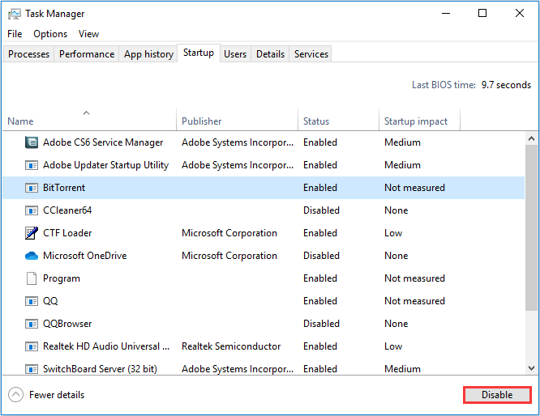Click the Microsoft OneDrive cloud icon
Image resolution: width=540 pixels, height=416 pixels.
pyautogui.click(x=32, y=256)
